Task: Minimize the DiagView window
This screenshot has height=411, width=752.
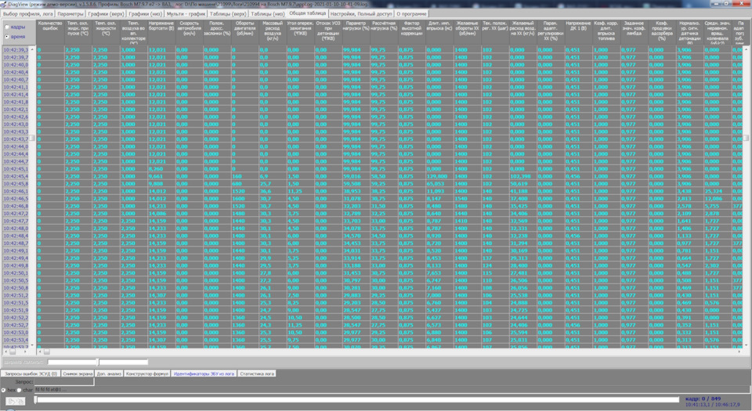Action: click(717, 3)
